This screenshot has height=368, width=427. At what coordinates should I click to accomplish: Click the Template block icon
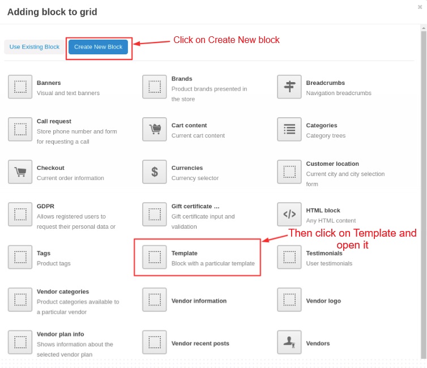155,257
